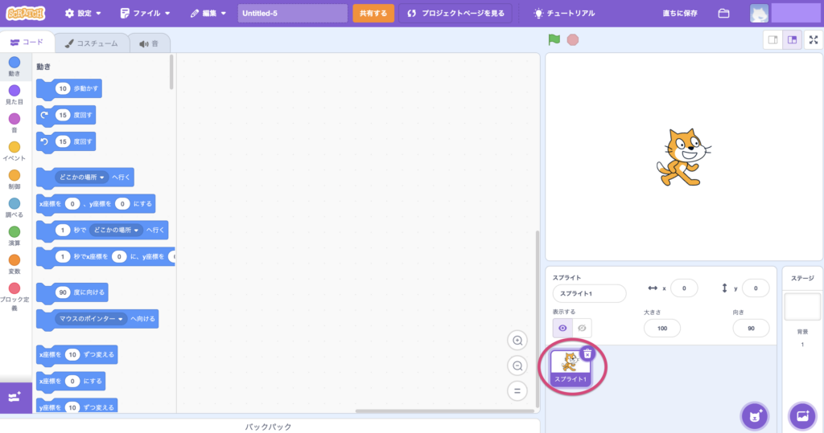Reset workspace zoom with equals button
This screenshot has height=433, width=824.
point(517,391)
